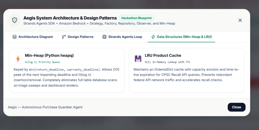Select Data Structures (Min-Heap & LRU) tab
This screenshot has height=130, width=259.
pos(181,37)
